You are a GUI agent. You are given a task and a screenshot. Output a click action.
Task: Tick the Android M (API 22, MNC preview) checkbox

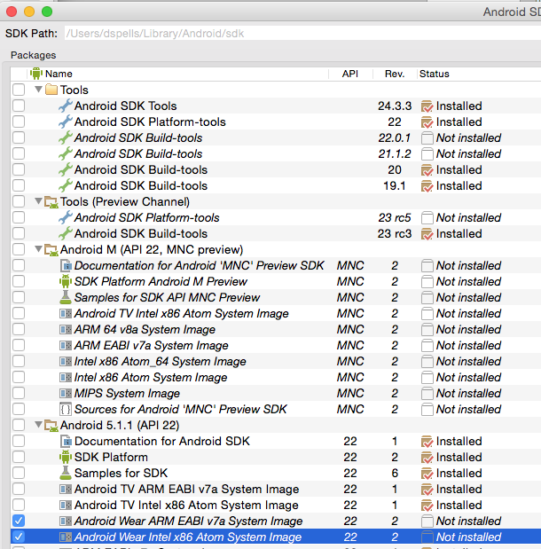point(19,249)
